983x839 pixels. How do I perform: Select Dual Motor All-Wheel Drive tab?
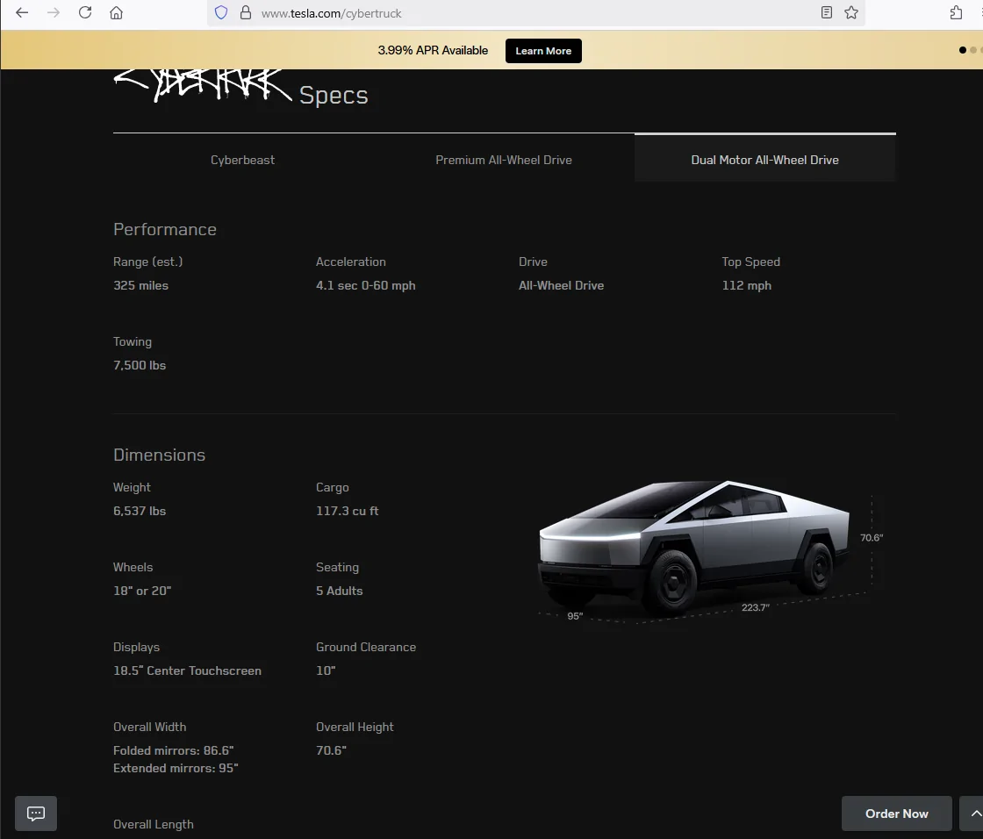pos(764,160)
